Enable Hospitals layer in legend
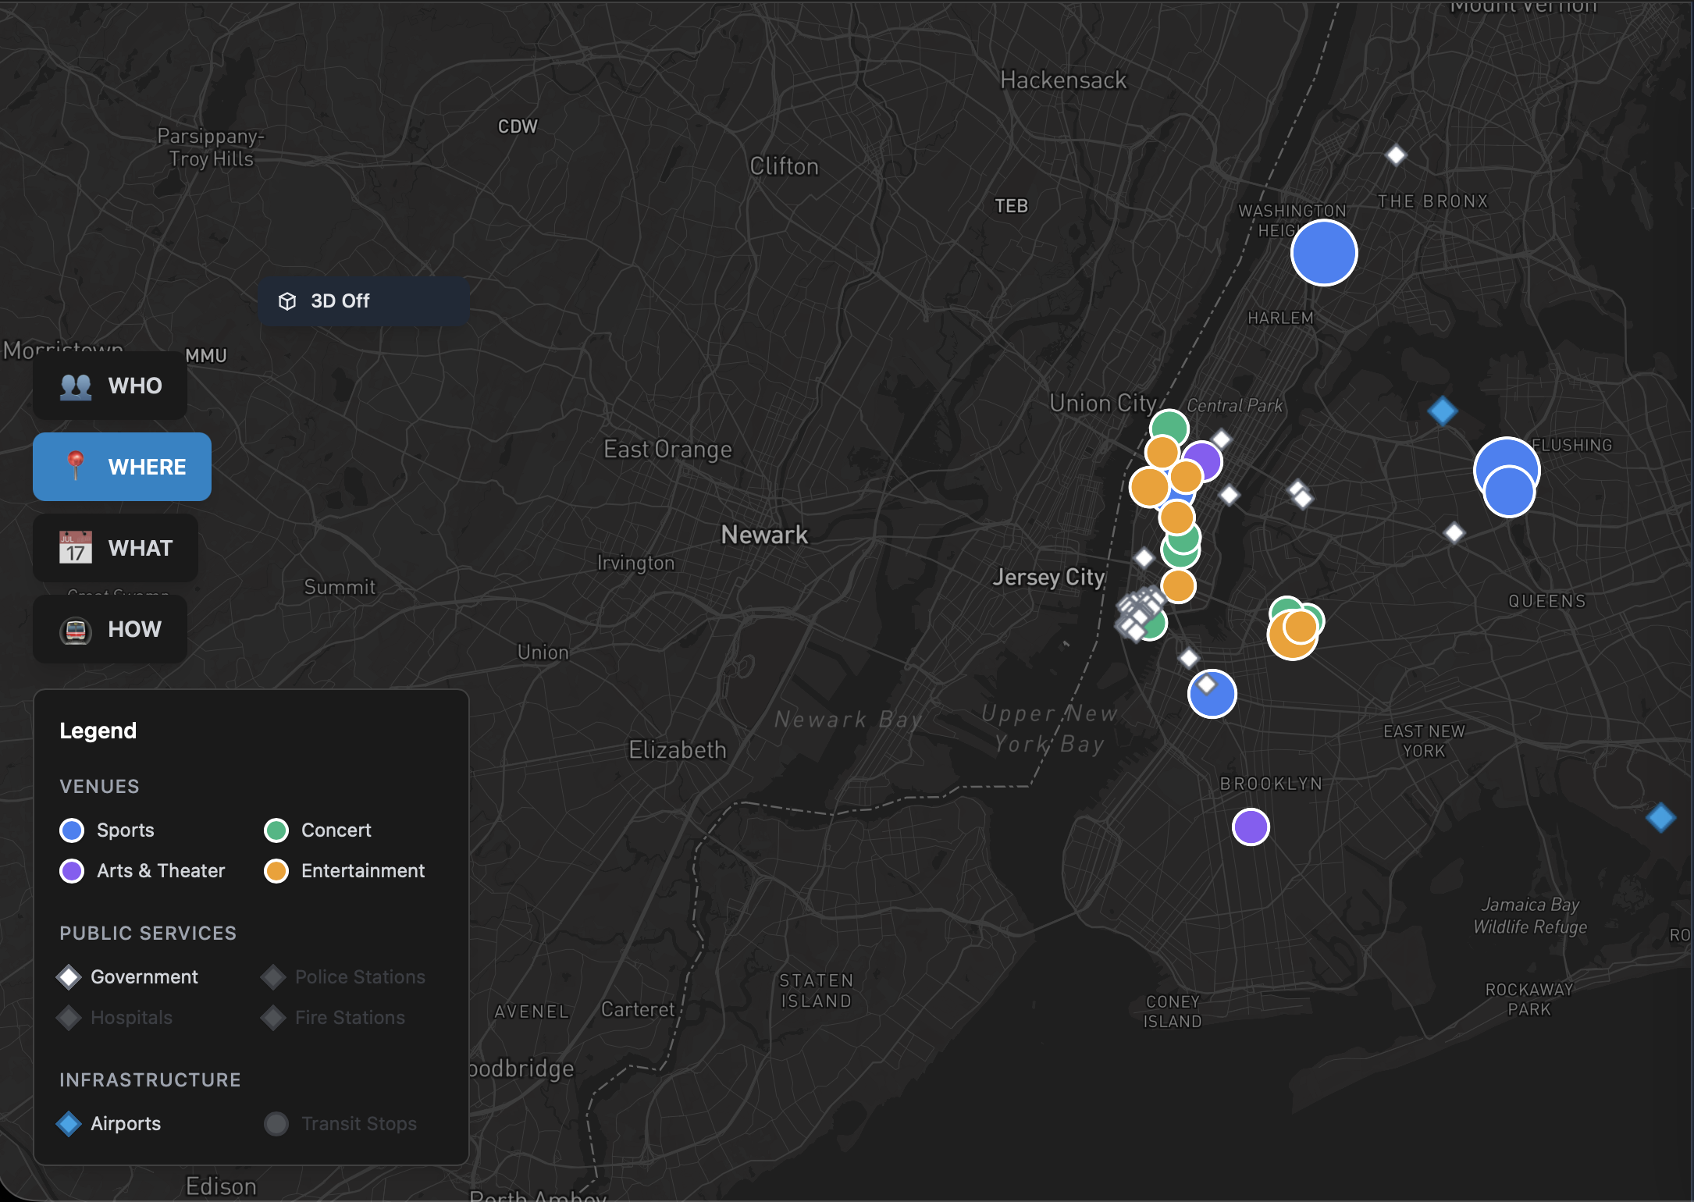The width and height of the screenshot is (1694, 1202). tap(116, 1017)
